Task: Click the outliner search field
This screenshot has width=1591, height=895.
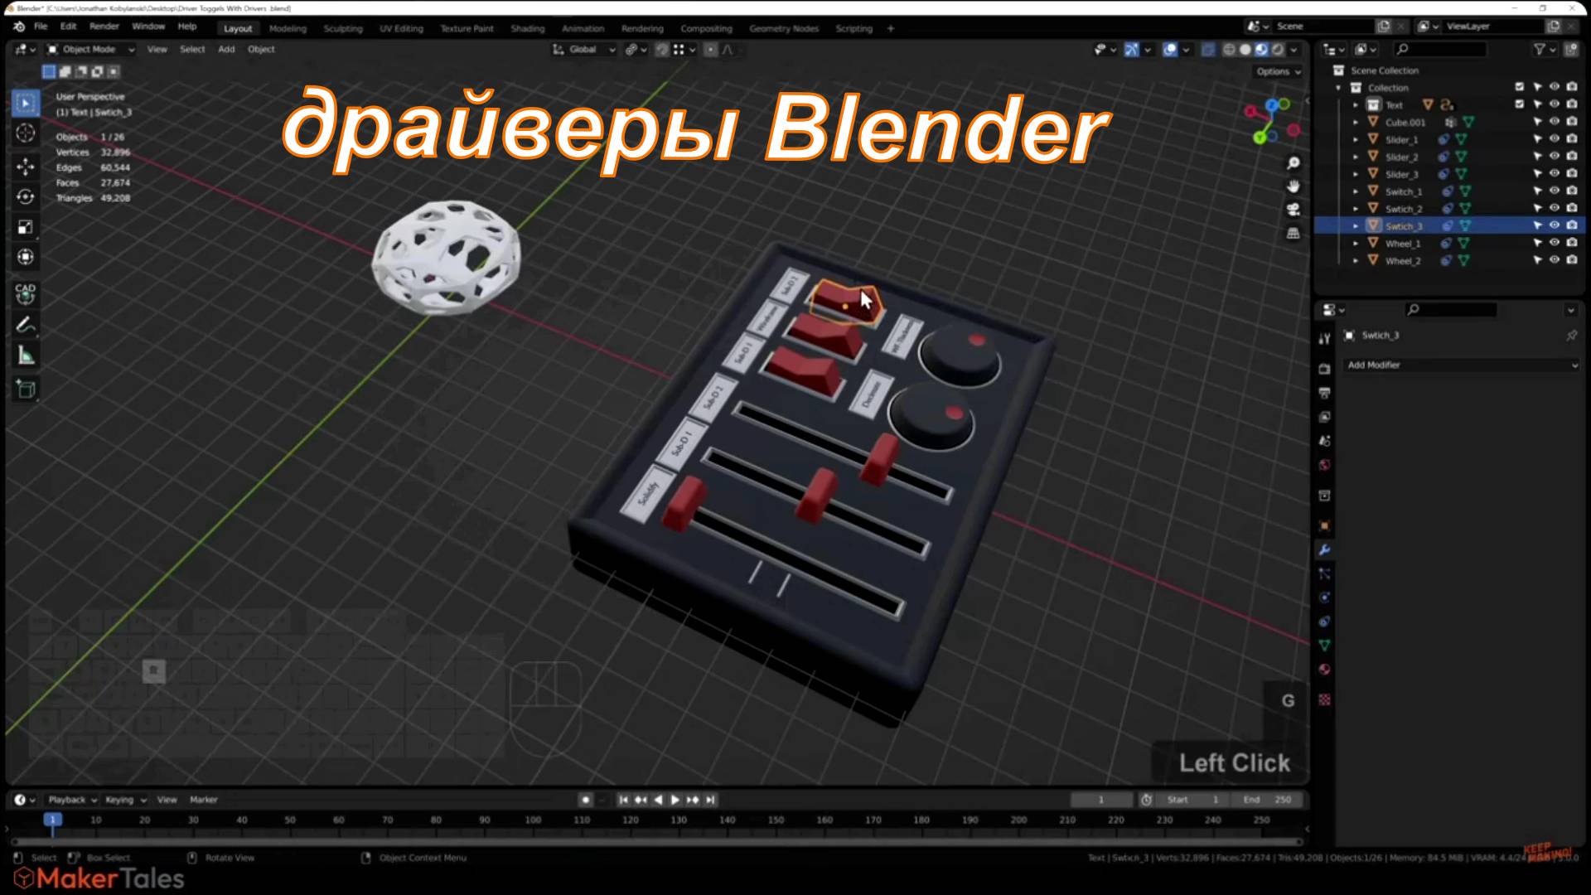Action: click(1440, 50)
